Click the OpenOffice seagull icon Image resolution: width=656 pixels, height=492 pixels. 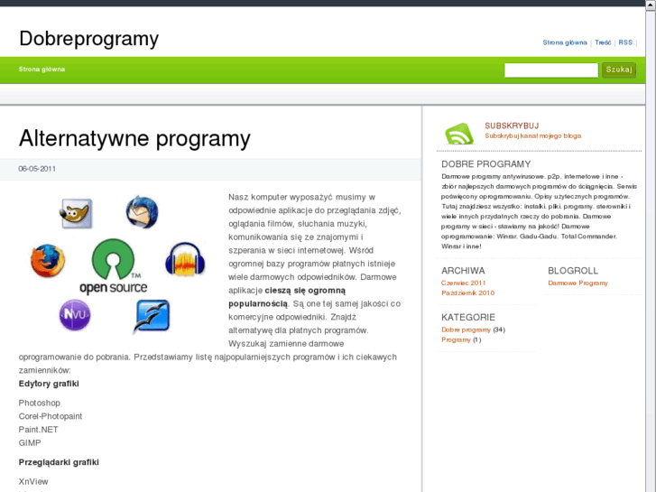click(x=152, y=316)
